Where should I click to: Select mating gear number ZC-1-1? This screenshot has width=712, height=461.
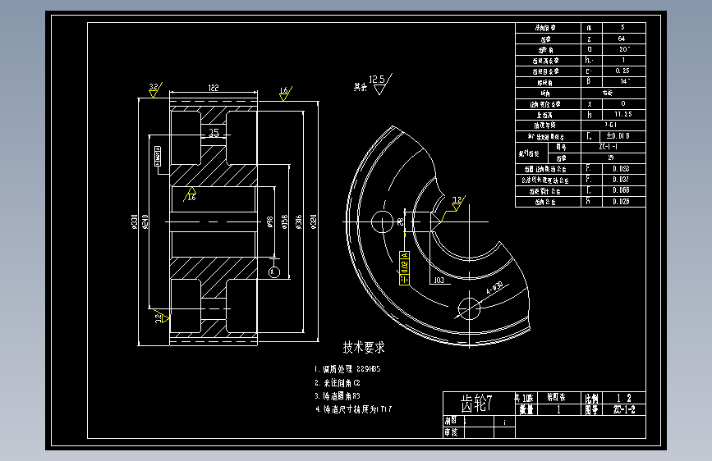click(x=609, y=147)
